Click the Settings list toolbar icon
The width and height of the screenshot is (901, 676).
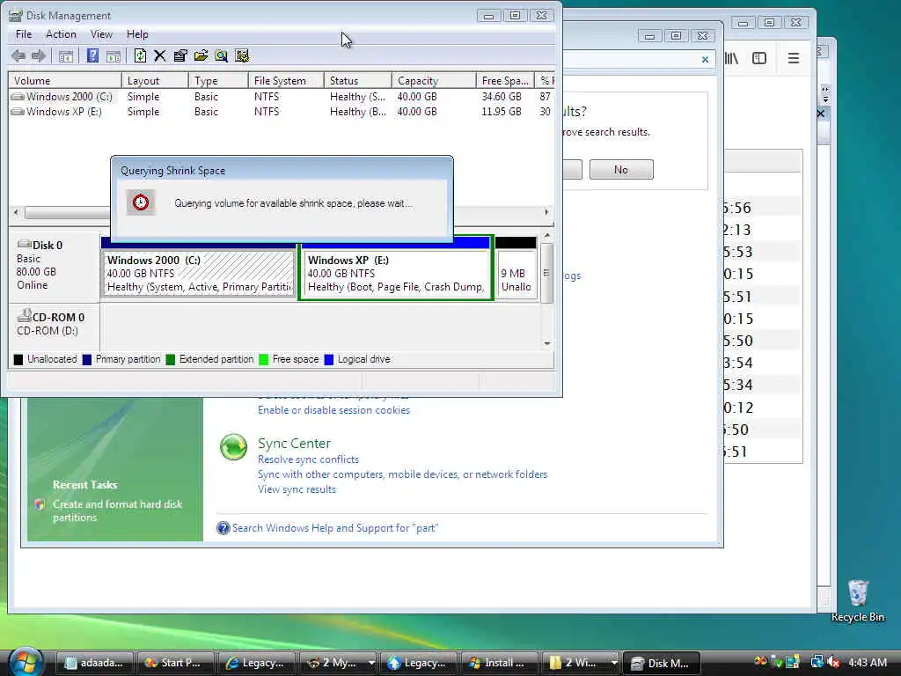(x=242, y=55)
